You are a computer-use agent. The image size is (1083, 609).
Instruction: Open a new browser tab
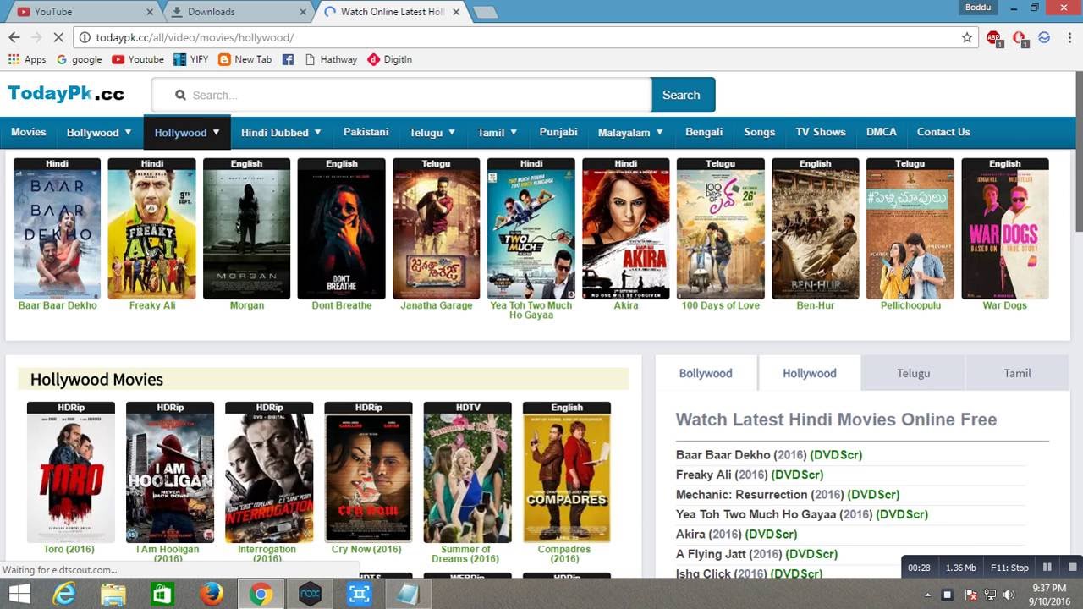(x=485, y=13)
